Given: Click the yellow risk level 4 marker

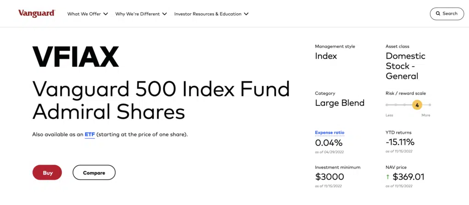Looking at the screenshot, I should pyautogui.click(x=417, y=105).
